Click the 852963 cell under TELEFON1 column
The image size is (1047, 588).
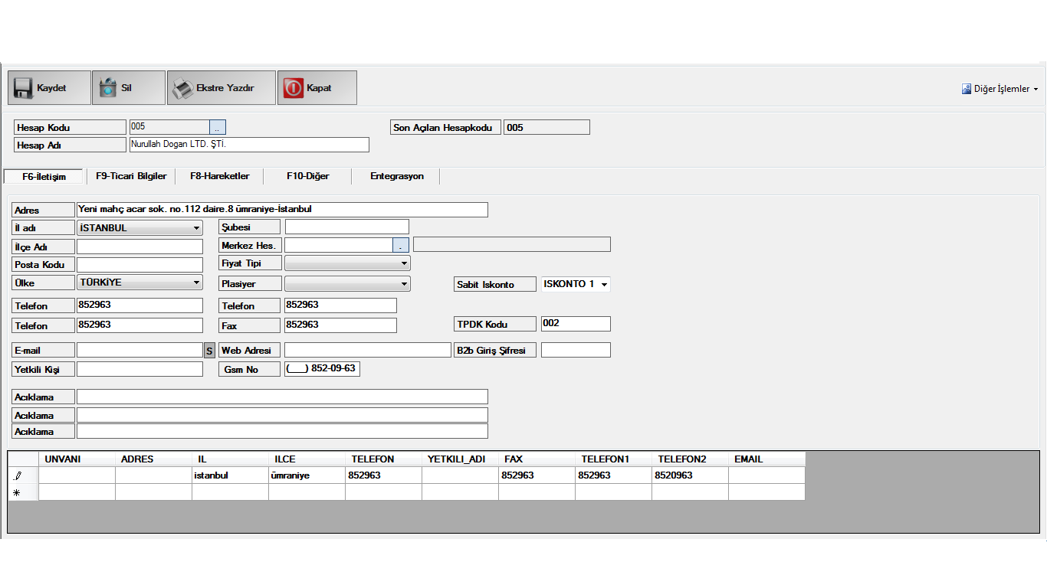click(613, 475)
